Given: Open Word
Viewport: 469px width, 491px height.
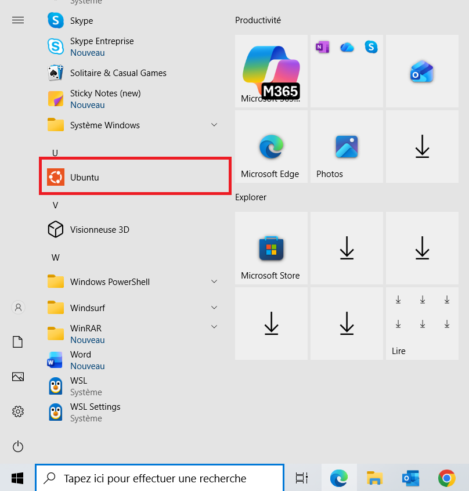Looking at the screenshot, I should click(x=81, y=360).
